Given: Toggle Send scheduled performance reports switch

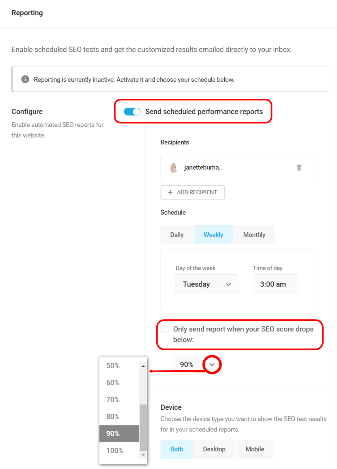Looking at the screenshot, I should [x=132, y=112].
